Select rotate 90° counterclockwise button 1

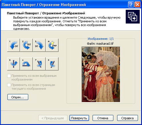(x=13, y=45)
